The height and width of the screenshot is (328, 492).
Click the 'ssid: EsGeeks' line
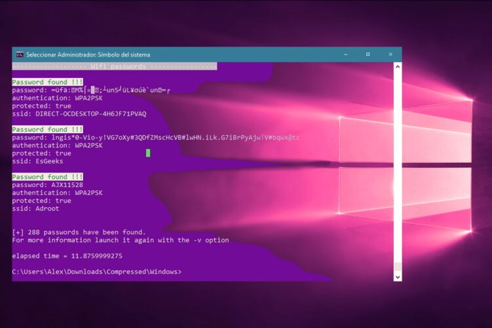[37, 161]
